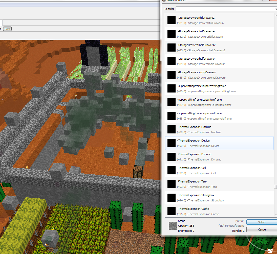Select the highlighted ThermalExpansion:Device entry
Screen dimensions: 277x254
(219, 143)
